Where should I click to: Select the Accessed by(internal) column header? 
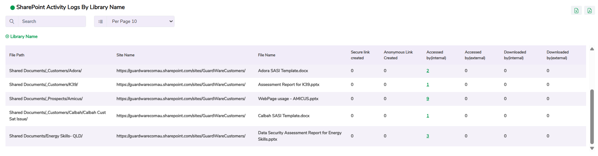click(436, 55)
